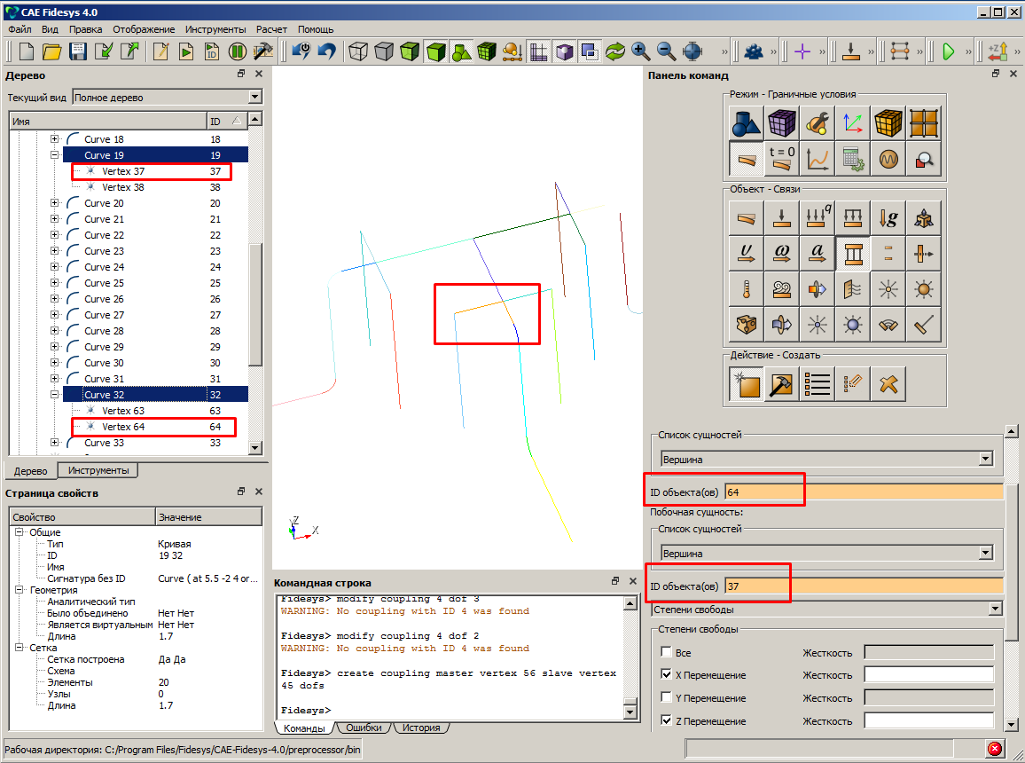This screenshot has height=763, width=1025.
Task: Switch to wireframe cube display mode
Action: click(358, 51)
